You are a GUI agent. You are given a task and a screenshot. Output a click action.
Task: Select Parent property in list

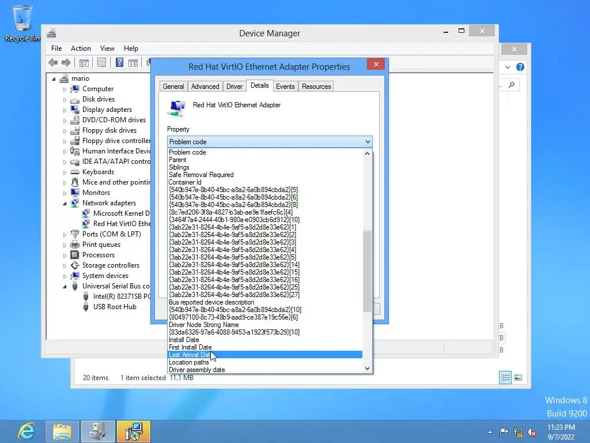[265, 159]
